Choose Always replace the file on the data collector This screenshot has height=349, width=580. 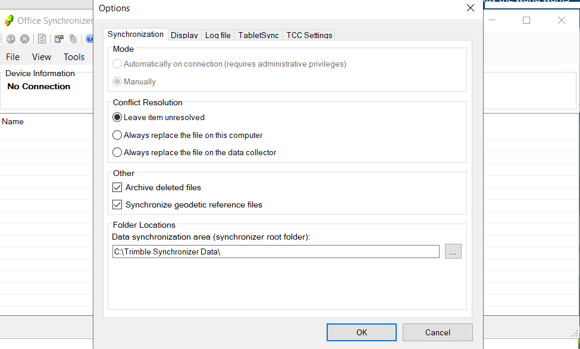(117, 152)
